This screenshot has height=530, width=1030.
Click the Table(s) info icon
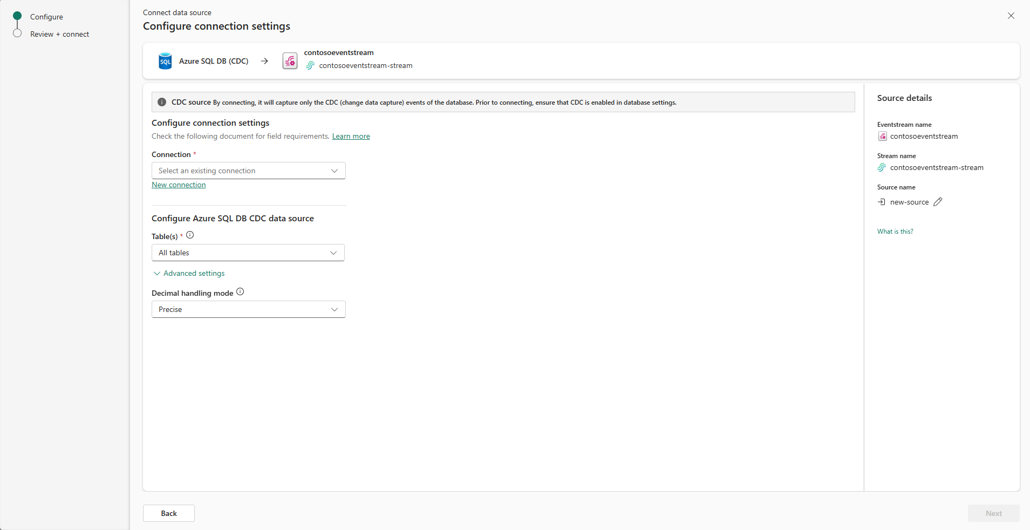190,235
